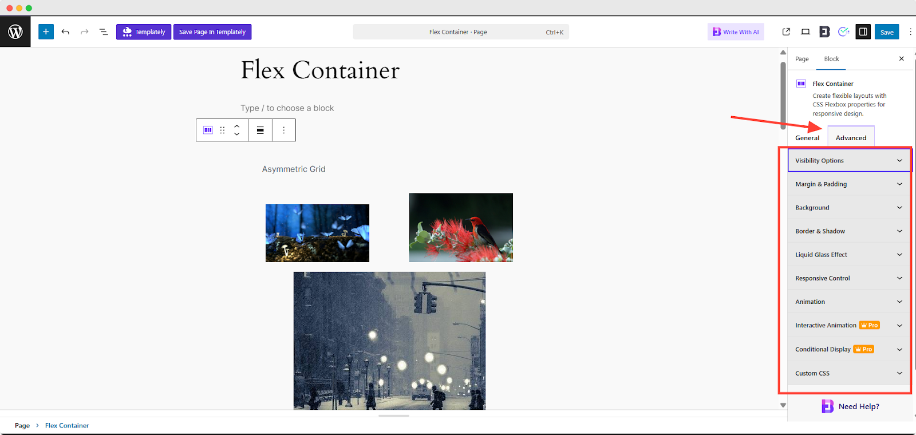
Task: Click Save Page In Templately button
Action: point(212,32)
